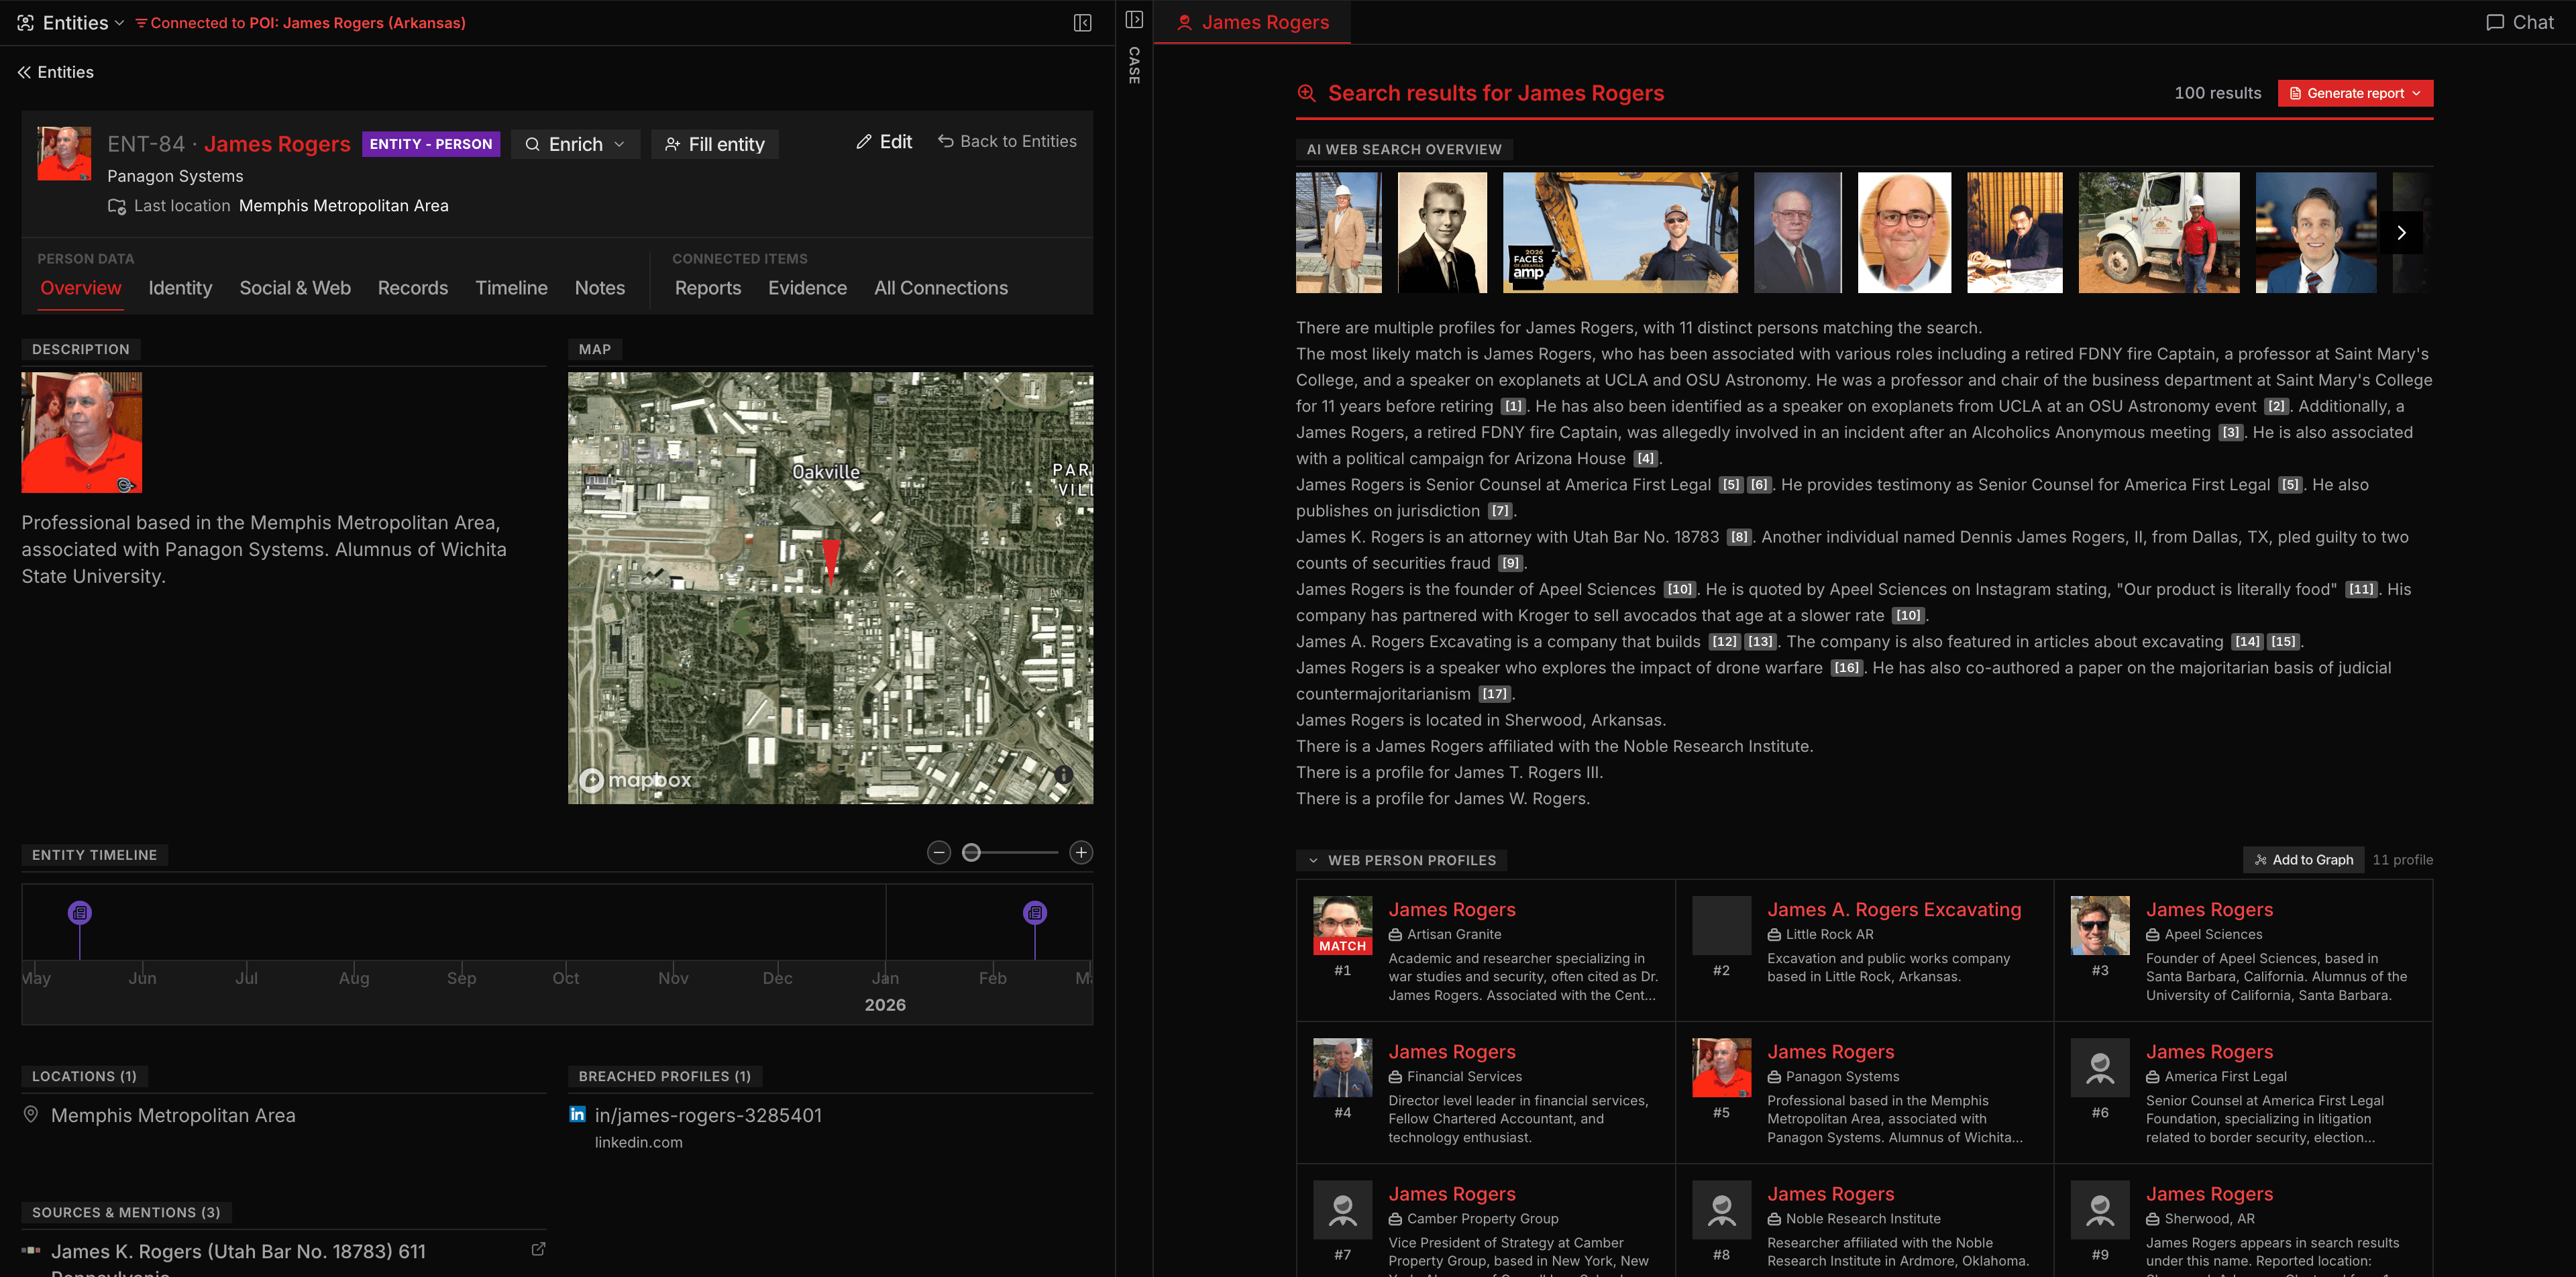Open the Social & Web tab

[295, 288]
